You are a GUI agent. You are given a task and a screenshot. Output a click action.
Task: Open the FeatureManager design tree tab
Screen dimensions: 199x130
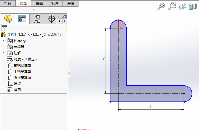(8, 19)
